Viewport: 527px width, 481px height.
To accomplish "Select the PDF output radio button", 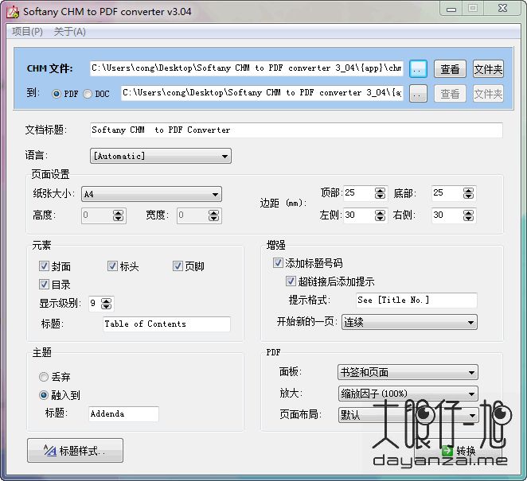I will tap(57, 94).
